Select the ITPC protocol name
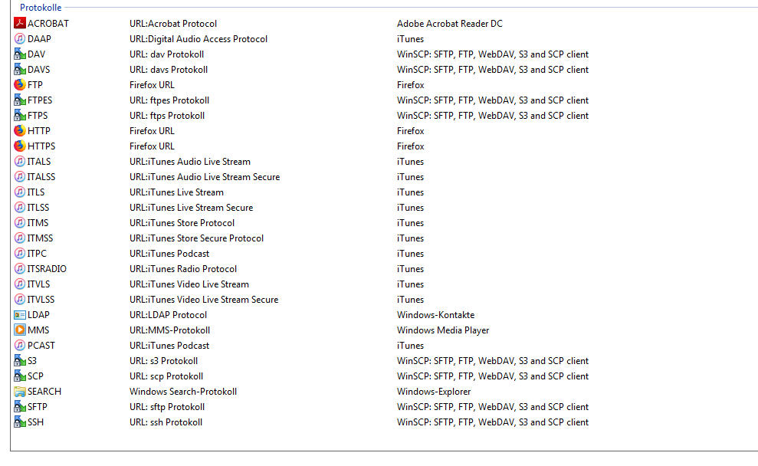Image resolution: width=758 pixels, height=466 pixels. (37, 253)
